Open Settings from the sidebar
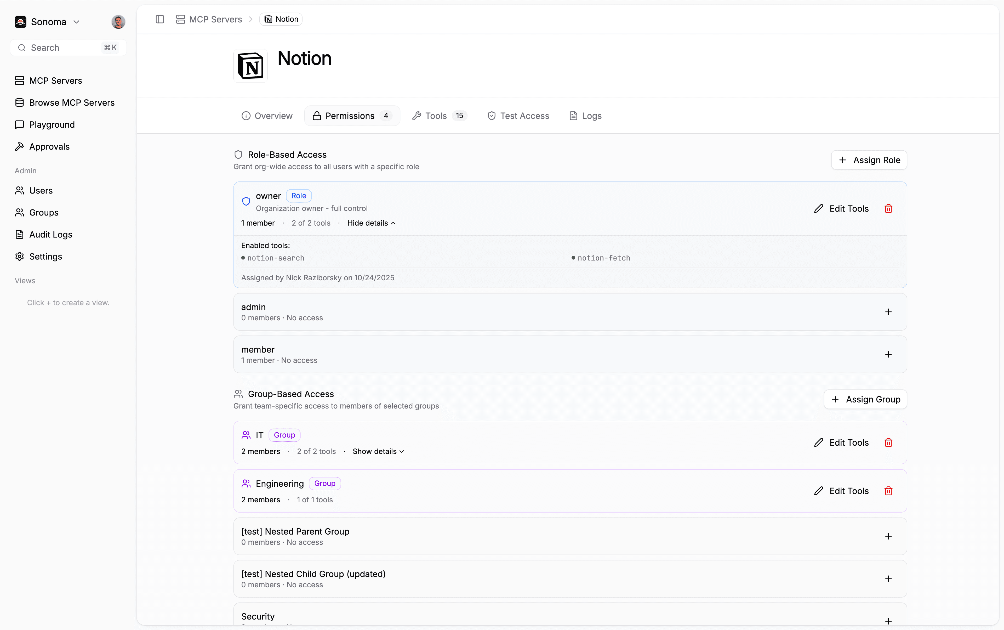The width and height of the screenshot is (1004, 630). pyautogui.click(x=45, y=256)
